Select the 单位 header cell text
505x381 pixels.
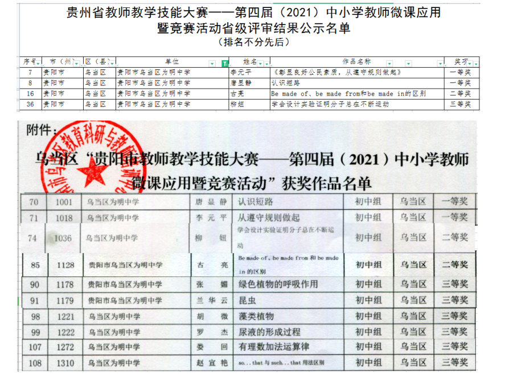(x=172, y=62)
